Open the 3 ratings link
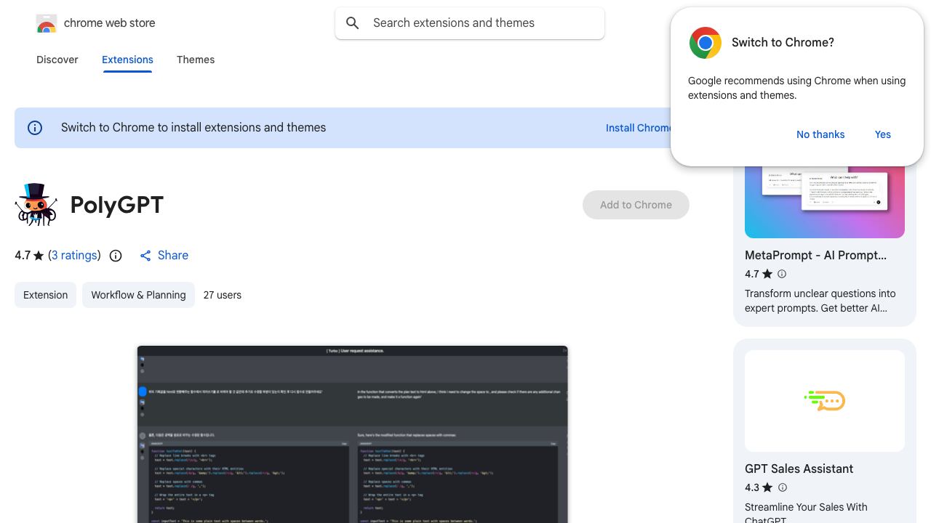Screen dimensions: 931x523 74,256
